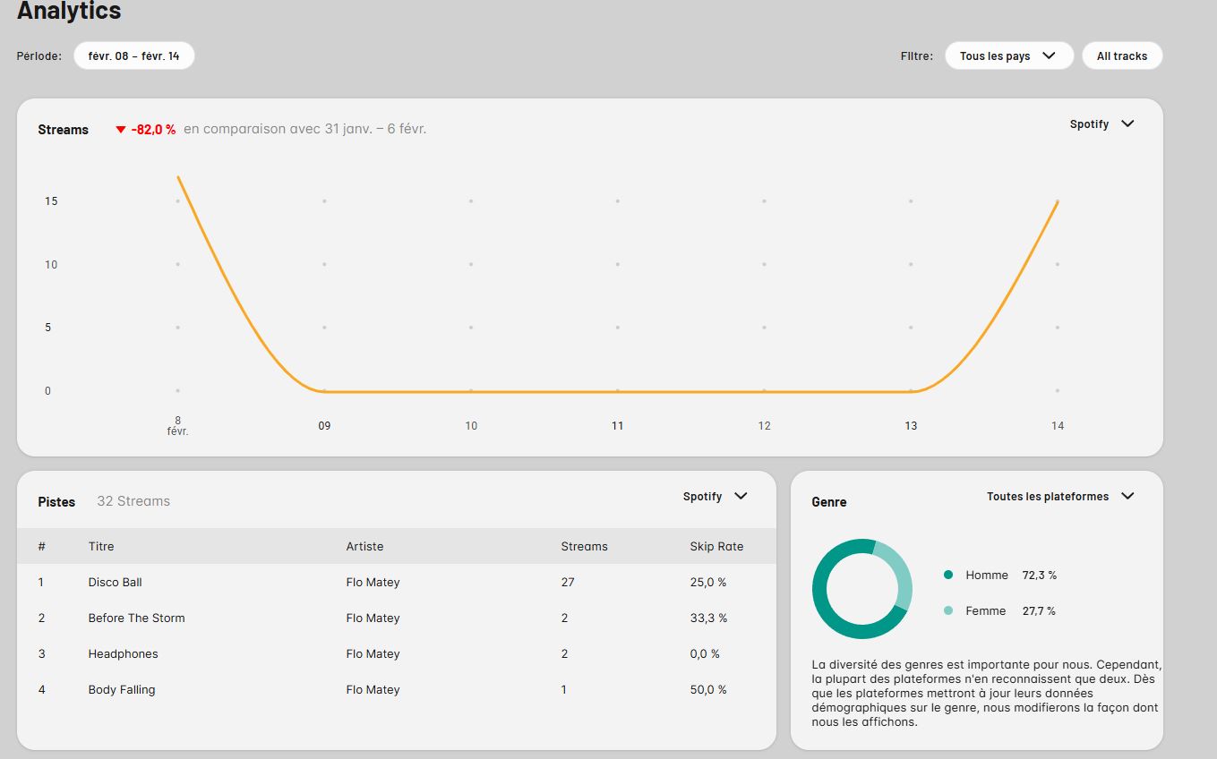This screenshot has width=1217, height=759.
Task: Open the février 08 – 14 period picker
Action: click(133, 55)
